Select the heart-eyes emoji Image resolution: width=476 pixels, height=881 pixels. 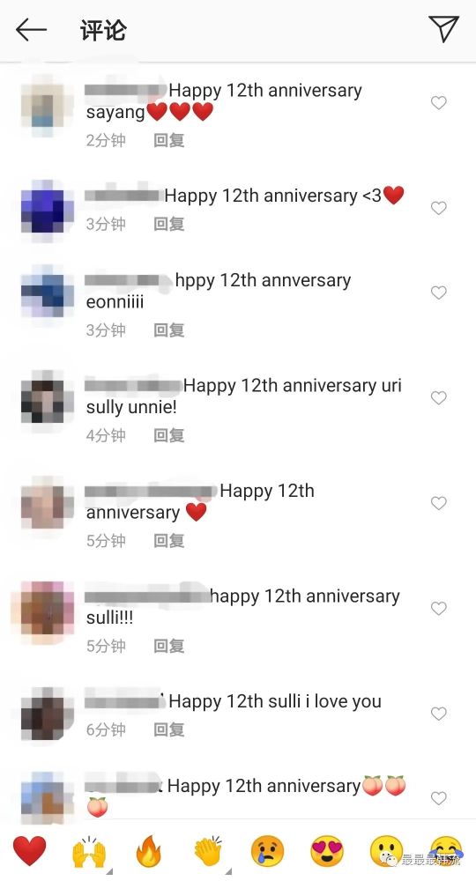[x=327, y=851]
